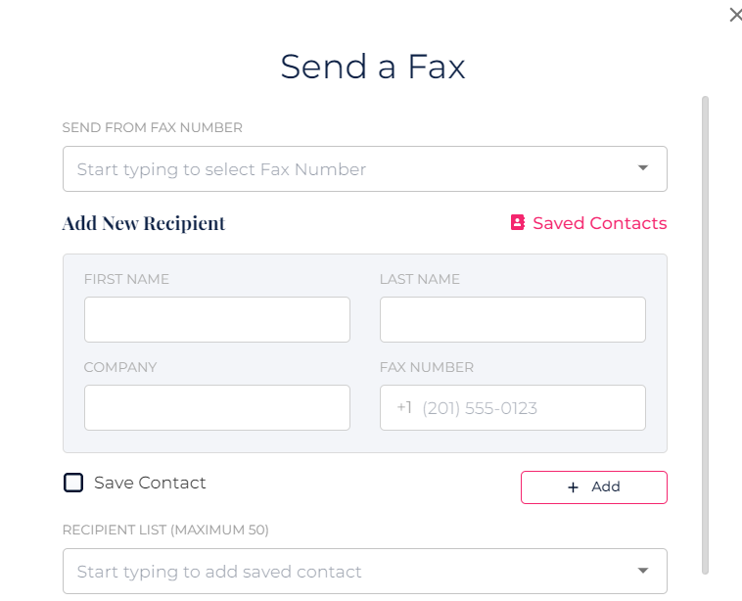This screenshot has width=742, height=601.
Task: Click the FIRST NAME field label
Action: point(126,279)
